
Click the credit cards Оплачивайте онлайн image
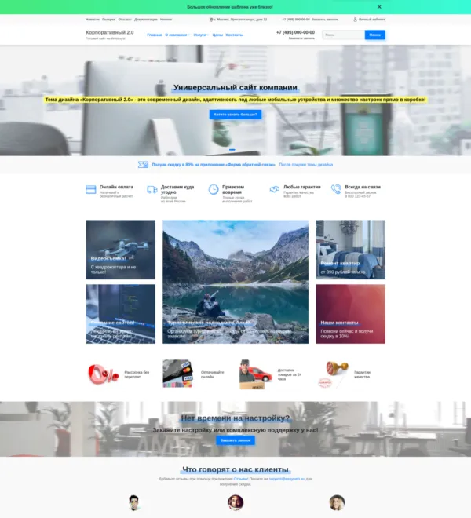(178, 374)
